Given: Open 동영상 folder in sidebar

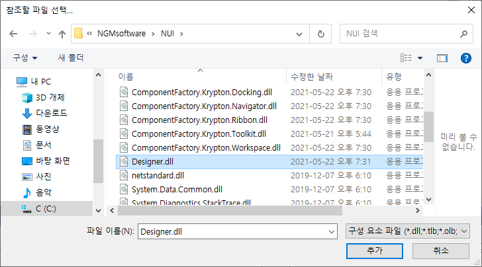Looking at the screenshot, I should pyautogui.click(x=41, y=129).
